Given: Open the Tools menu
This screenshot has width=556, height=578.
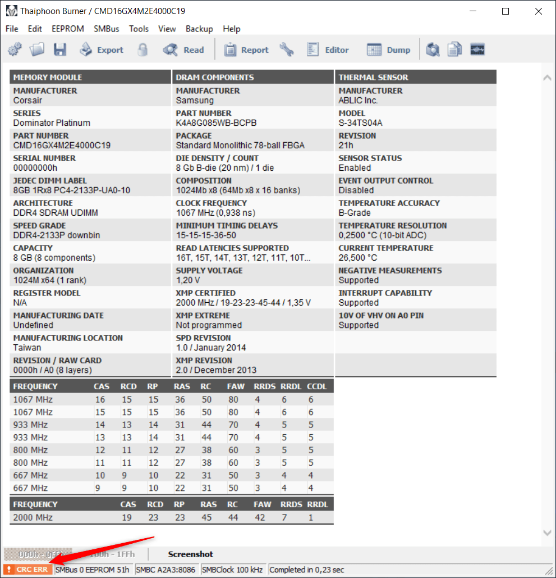Looking at the screenshot, I should (139, 29).
